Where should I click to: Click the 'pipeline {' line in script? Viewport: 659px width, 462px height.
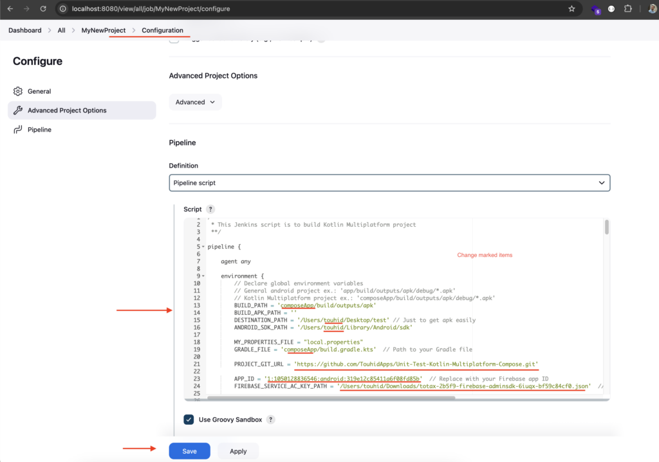(224, 247)
